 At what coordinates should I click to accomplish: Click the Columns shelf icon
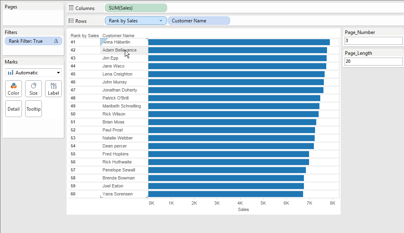71,8
